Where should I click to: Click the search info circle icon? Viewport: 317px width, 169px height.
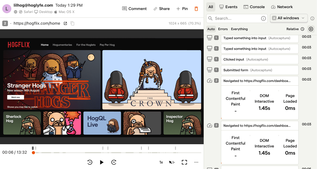point(264,19)
